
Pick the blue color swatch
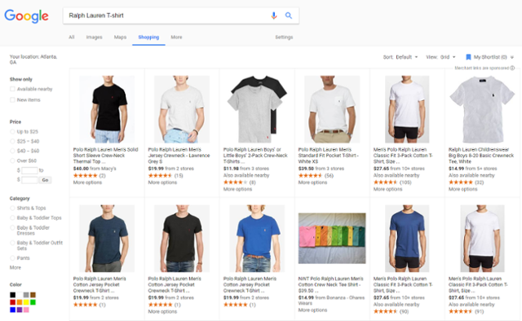pyautogui.click(x=13, y=310)
